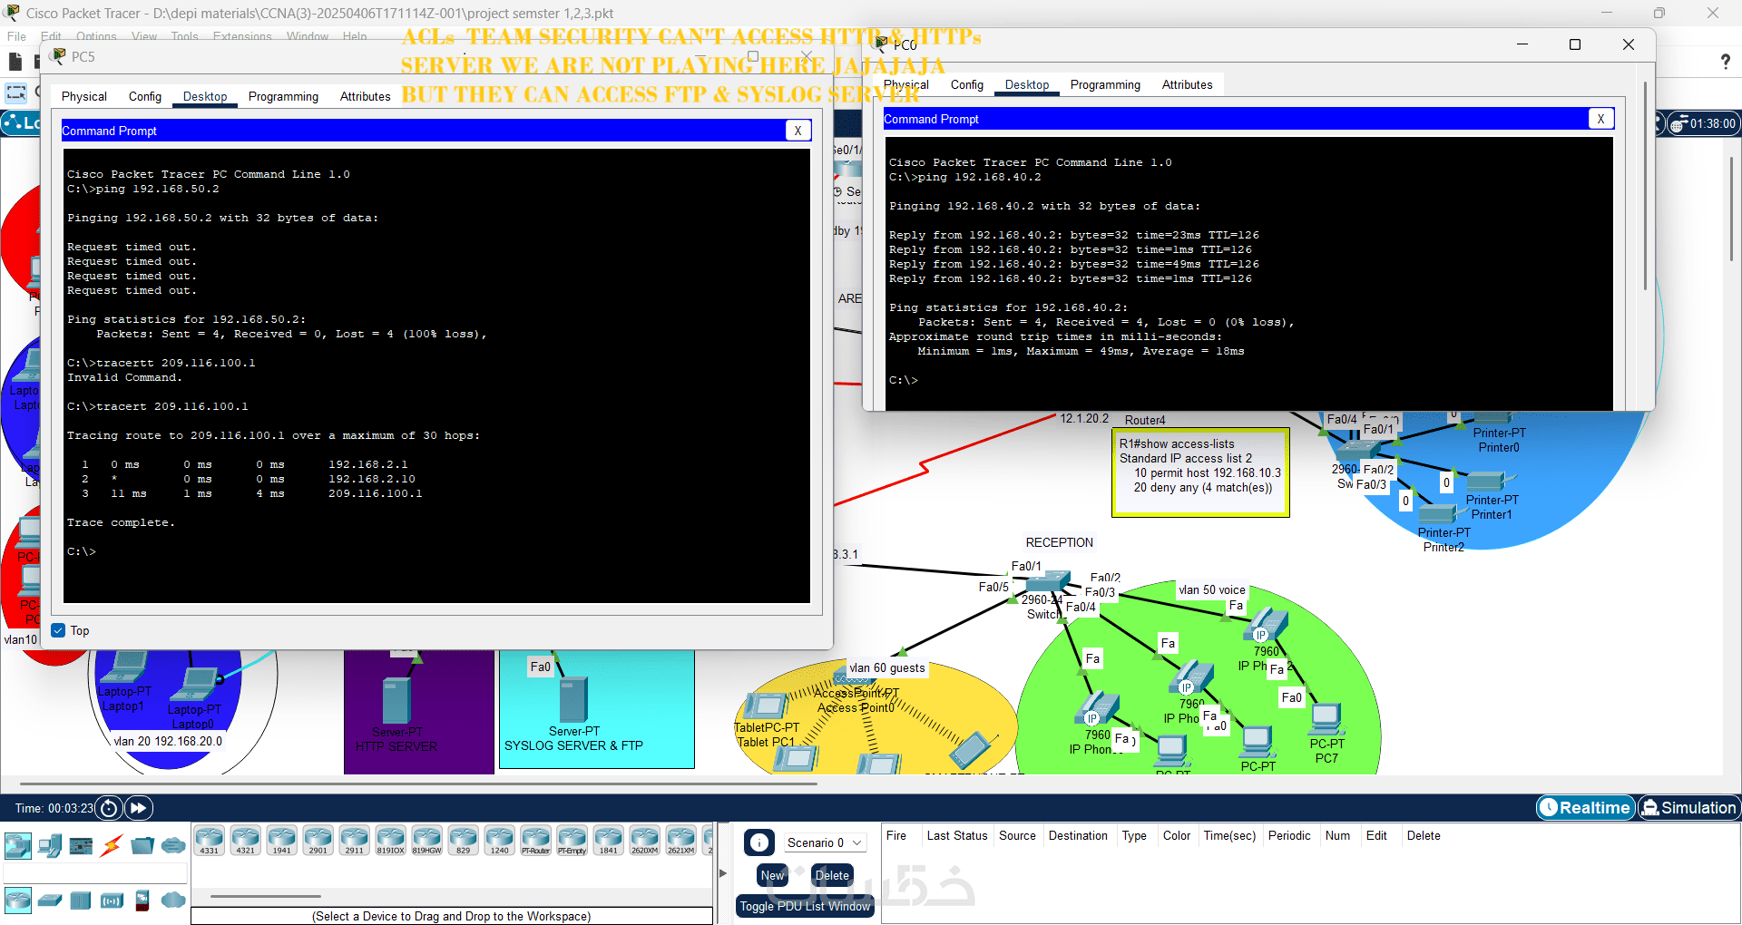Screen dimensions: 1742x925
Task: Open the Config tab in PC0 window
Action: (x=967, y=84)
